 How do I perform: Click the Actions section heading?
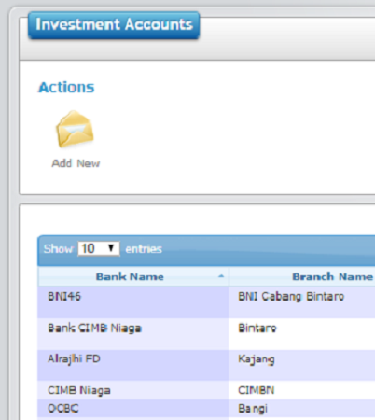point(66,88)
